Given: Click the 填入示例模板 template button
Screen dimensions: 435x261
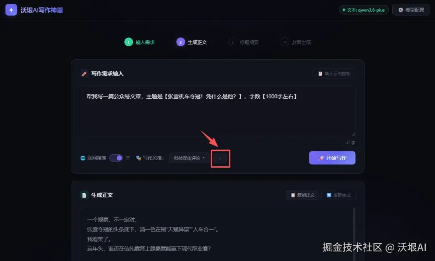Looking at the screenshot, I should pyautogui.click(x=334, y=73).
